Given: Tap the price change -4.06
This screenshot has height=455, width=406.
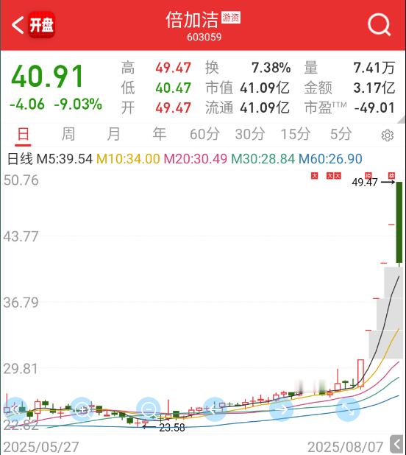Looking at the screenshot, I should (27, 104).
